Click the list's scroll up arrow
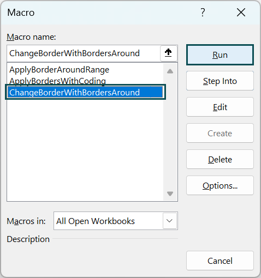The height and width of the screenshot is (278, 261). coord(170,71)
